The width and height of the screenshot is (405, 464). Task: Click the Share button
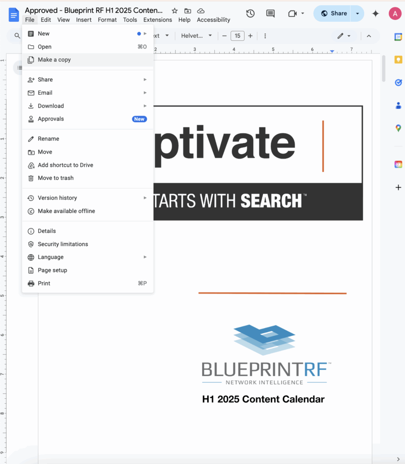coord(334,14)
